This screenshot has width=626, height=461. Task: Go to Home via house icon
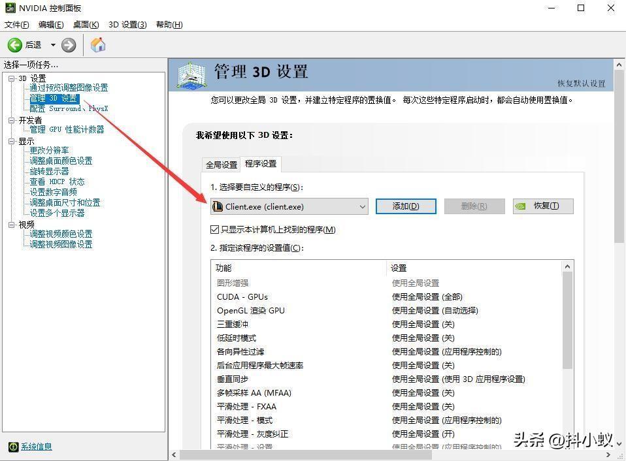click(98, 45)
